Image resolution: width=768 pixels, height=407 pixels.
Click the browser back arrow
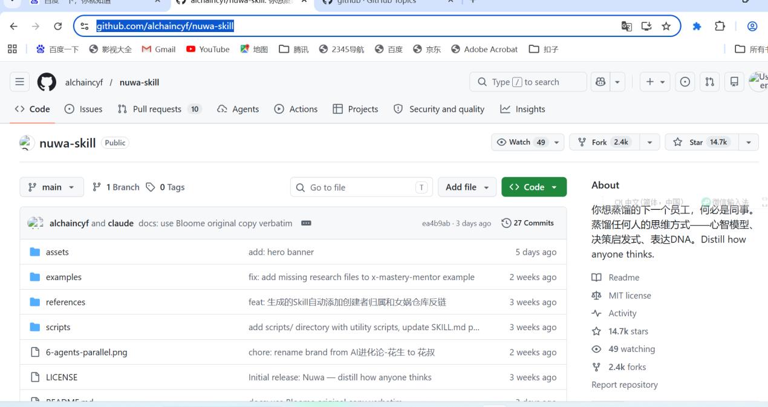pyautogui.click(x=13, y=26)
